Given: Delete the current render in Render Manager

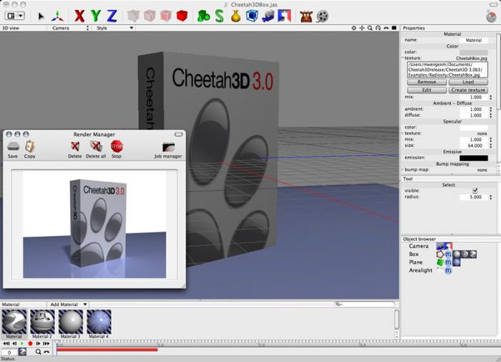Looking at the screenshot, I should coord(74,150).
